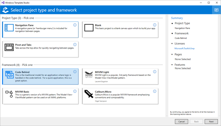221x126 pixels.
Task: Click the Blank project rectangle icon
Action: click(x=89, y=28)
